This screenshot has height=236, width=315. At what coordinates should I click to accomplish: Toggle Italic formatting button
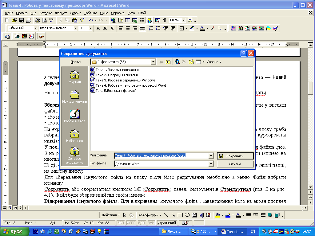point(105,28)
